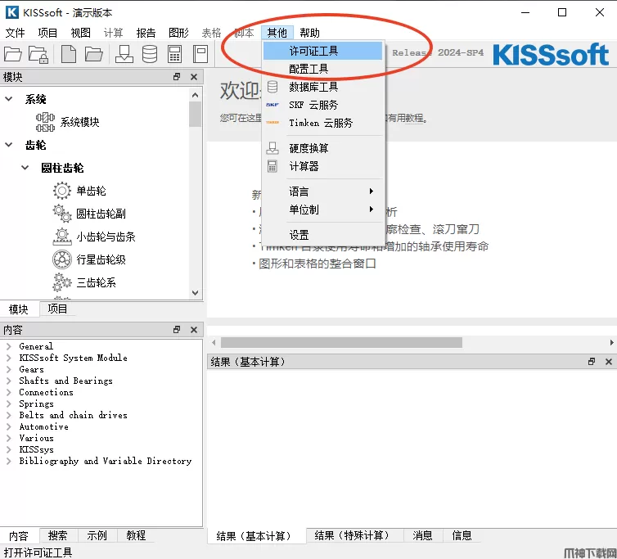This screenshot has height=559, width=617.
Task: Open the database tool toolbar icon
Action: coord(150,54)
